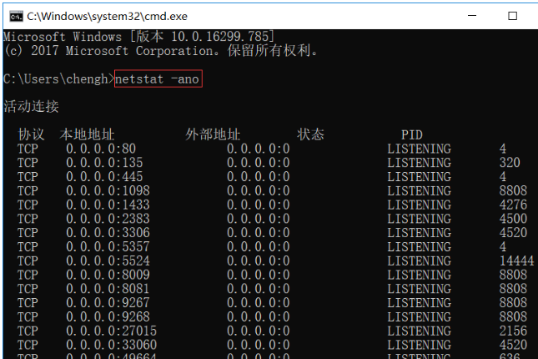Click the 协议 column header
This screenshot has width=538, height=359.
(x=31, y=134)
